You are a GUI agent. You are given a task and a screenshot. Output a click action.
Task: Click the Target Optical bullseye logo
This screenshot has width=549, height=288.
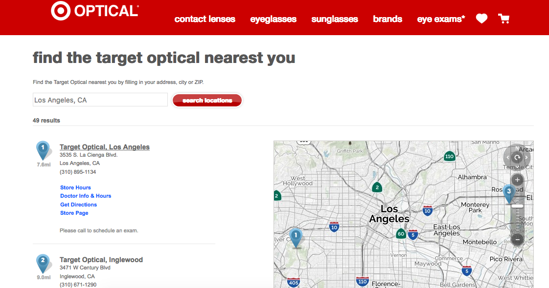[x=61, y=10]
